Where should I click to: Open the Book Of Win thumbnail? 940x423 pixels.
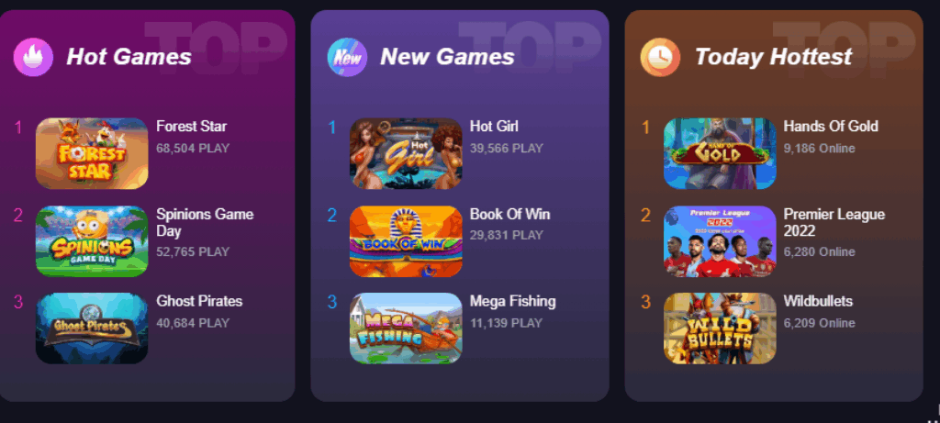click(406, 240)
